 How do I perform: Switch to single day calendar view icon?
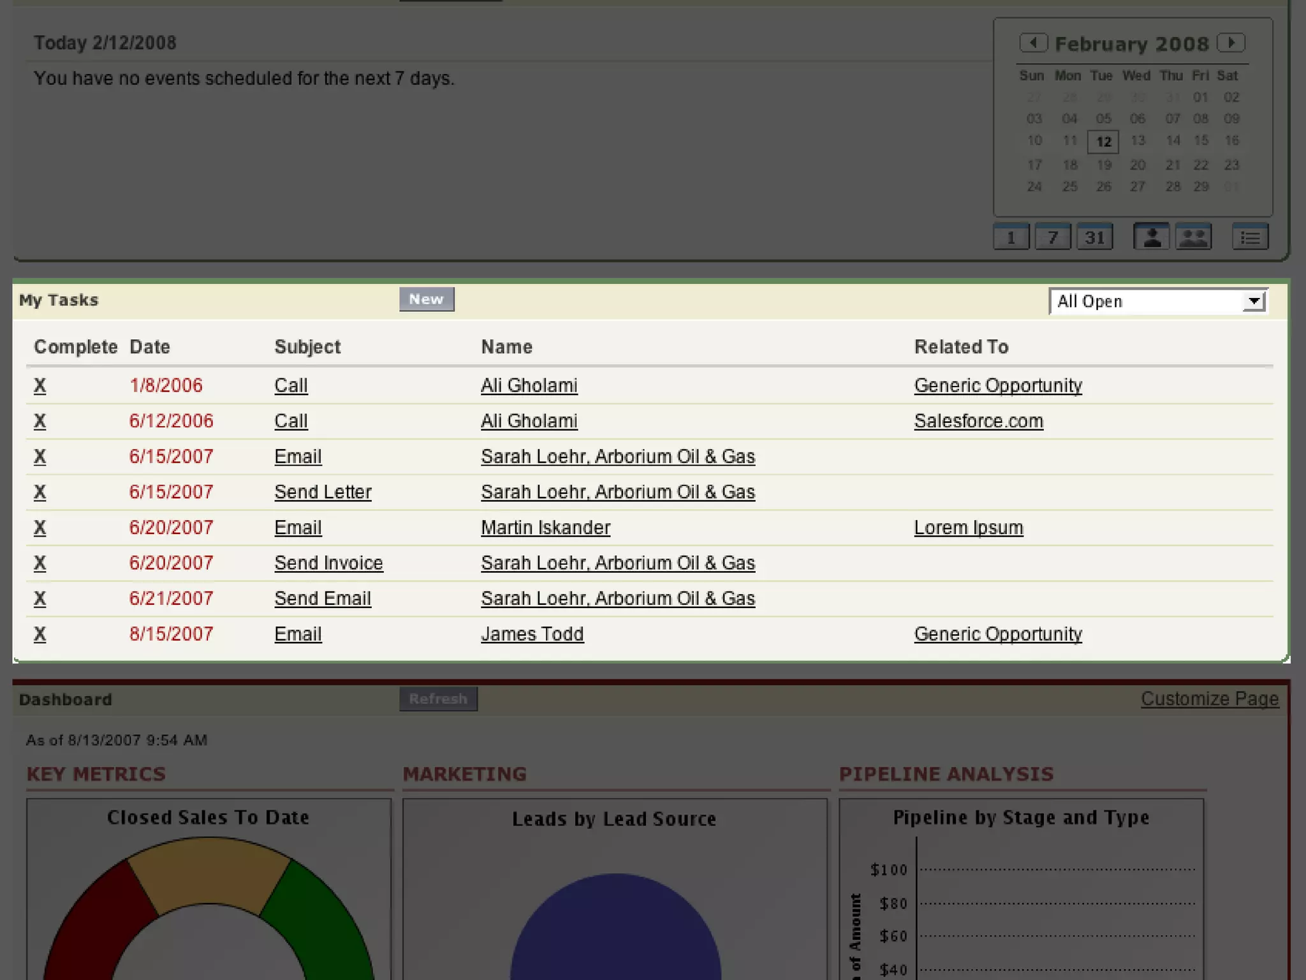pyautogui.click(x=1011, y=237)
